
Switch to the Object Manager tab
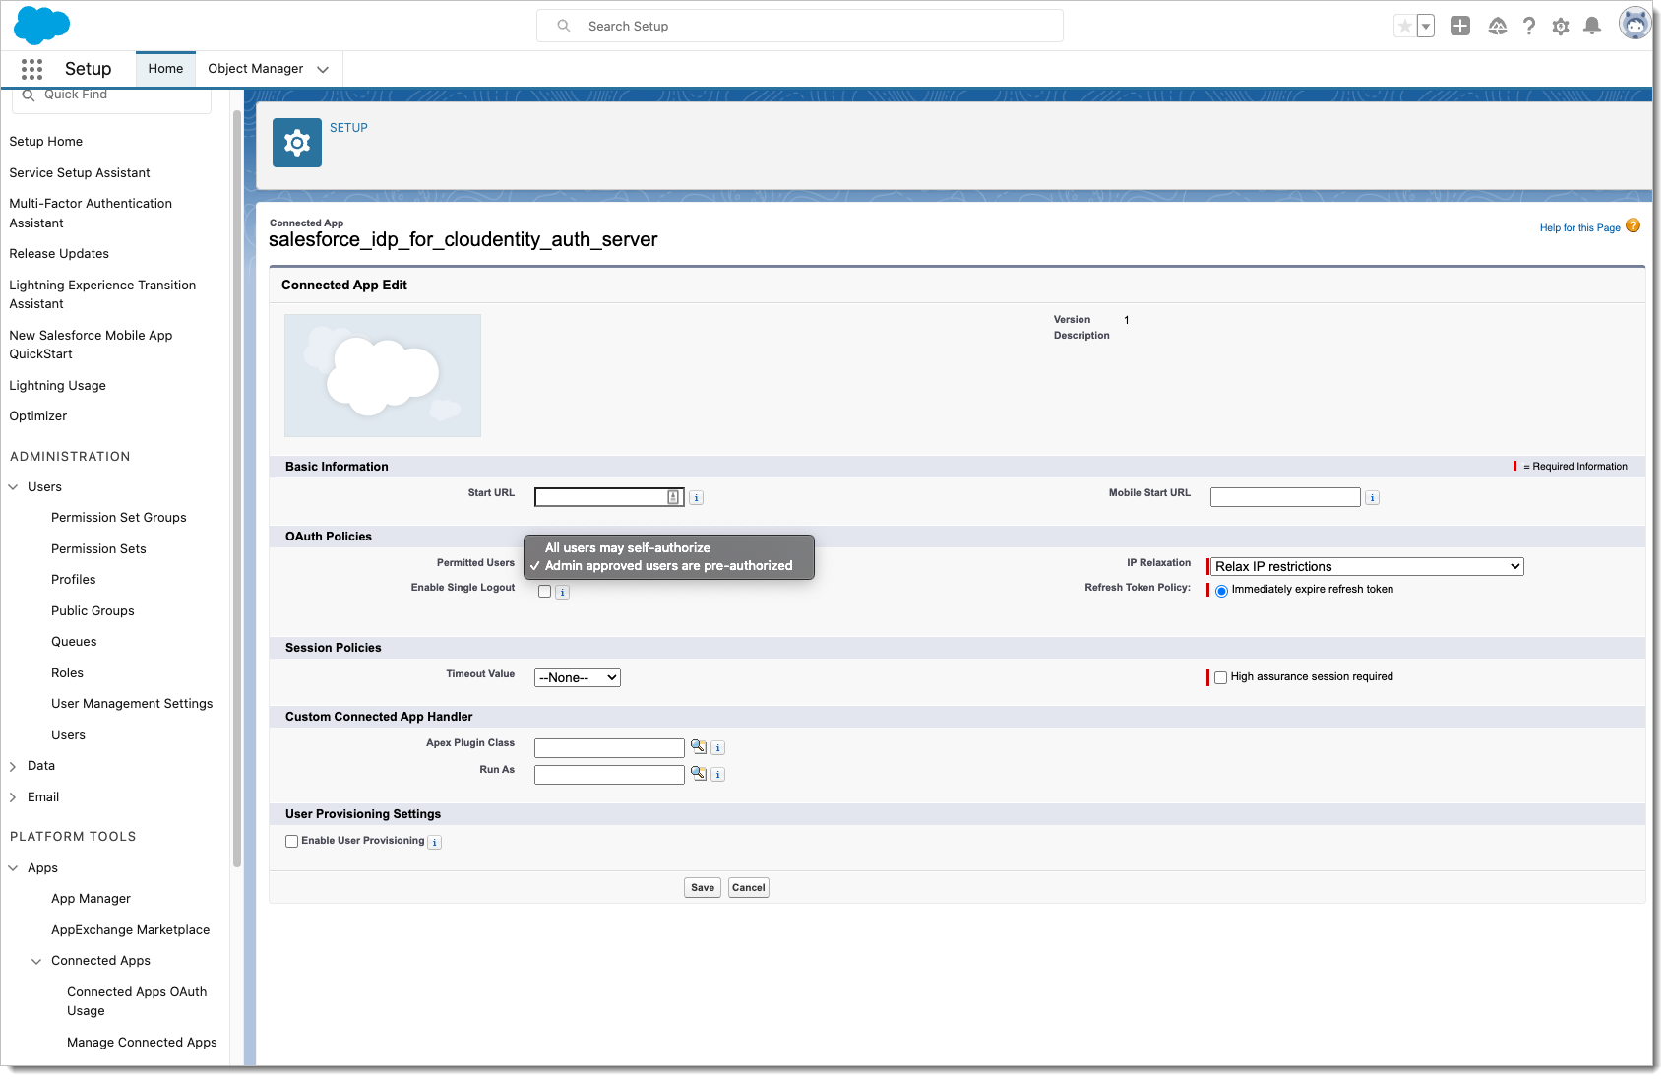tap(256, 69)
